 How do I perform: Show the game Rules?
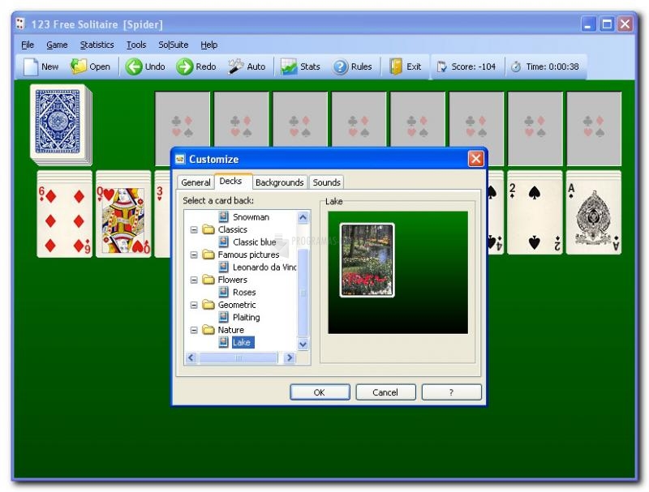coord(352,66)
